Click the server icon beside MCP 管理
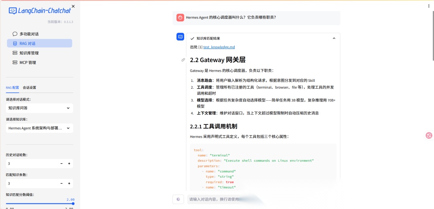 [15, 63]
